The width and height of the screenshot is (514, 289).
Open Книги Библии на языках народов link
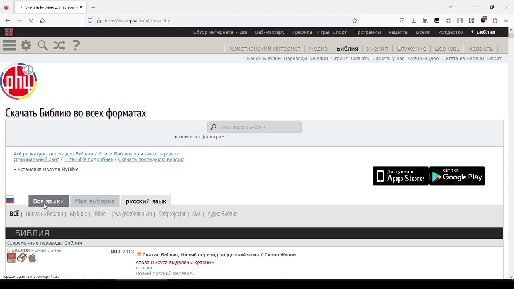pos(138,154)
